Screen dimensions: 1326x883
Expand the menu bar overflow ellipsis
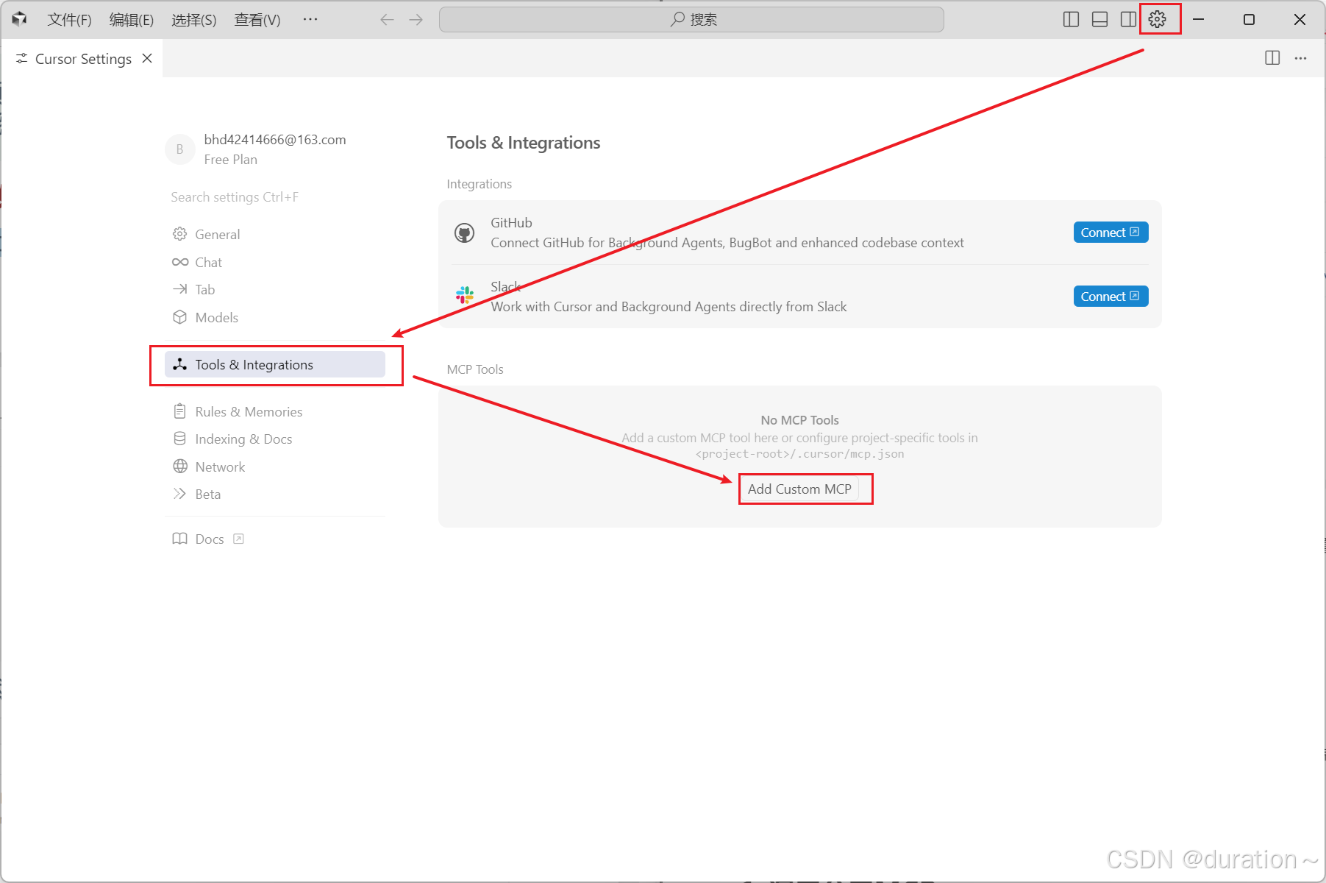click(310, 19)
